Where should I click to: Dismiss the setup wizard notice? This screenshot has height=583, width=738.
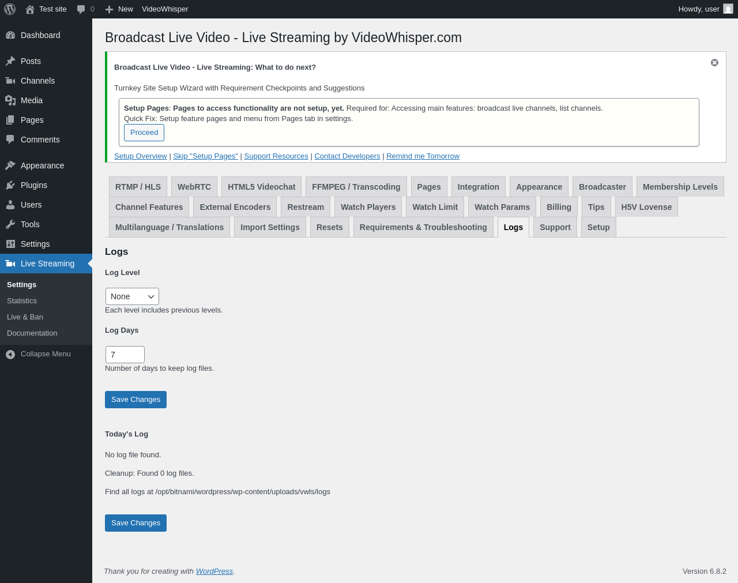point(714,62)
